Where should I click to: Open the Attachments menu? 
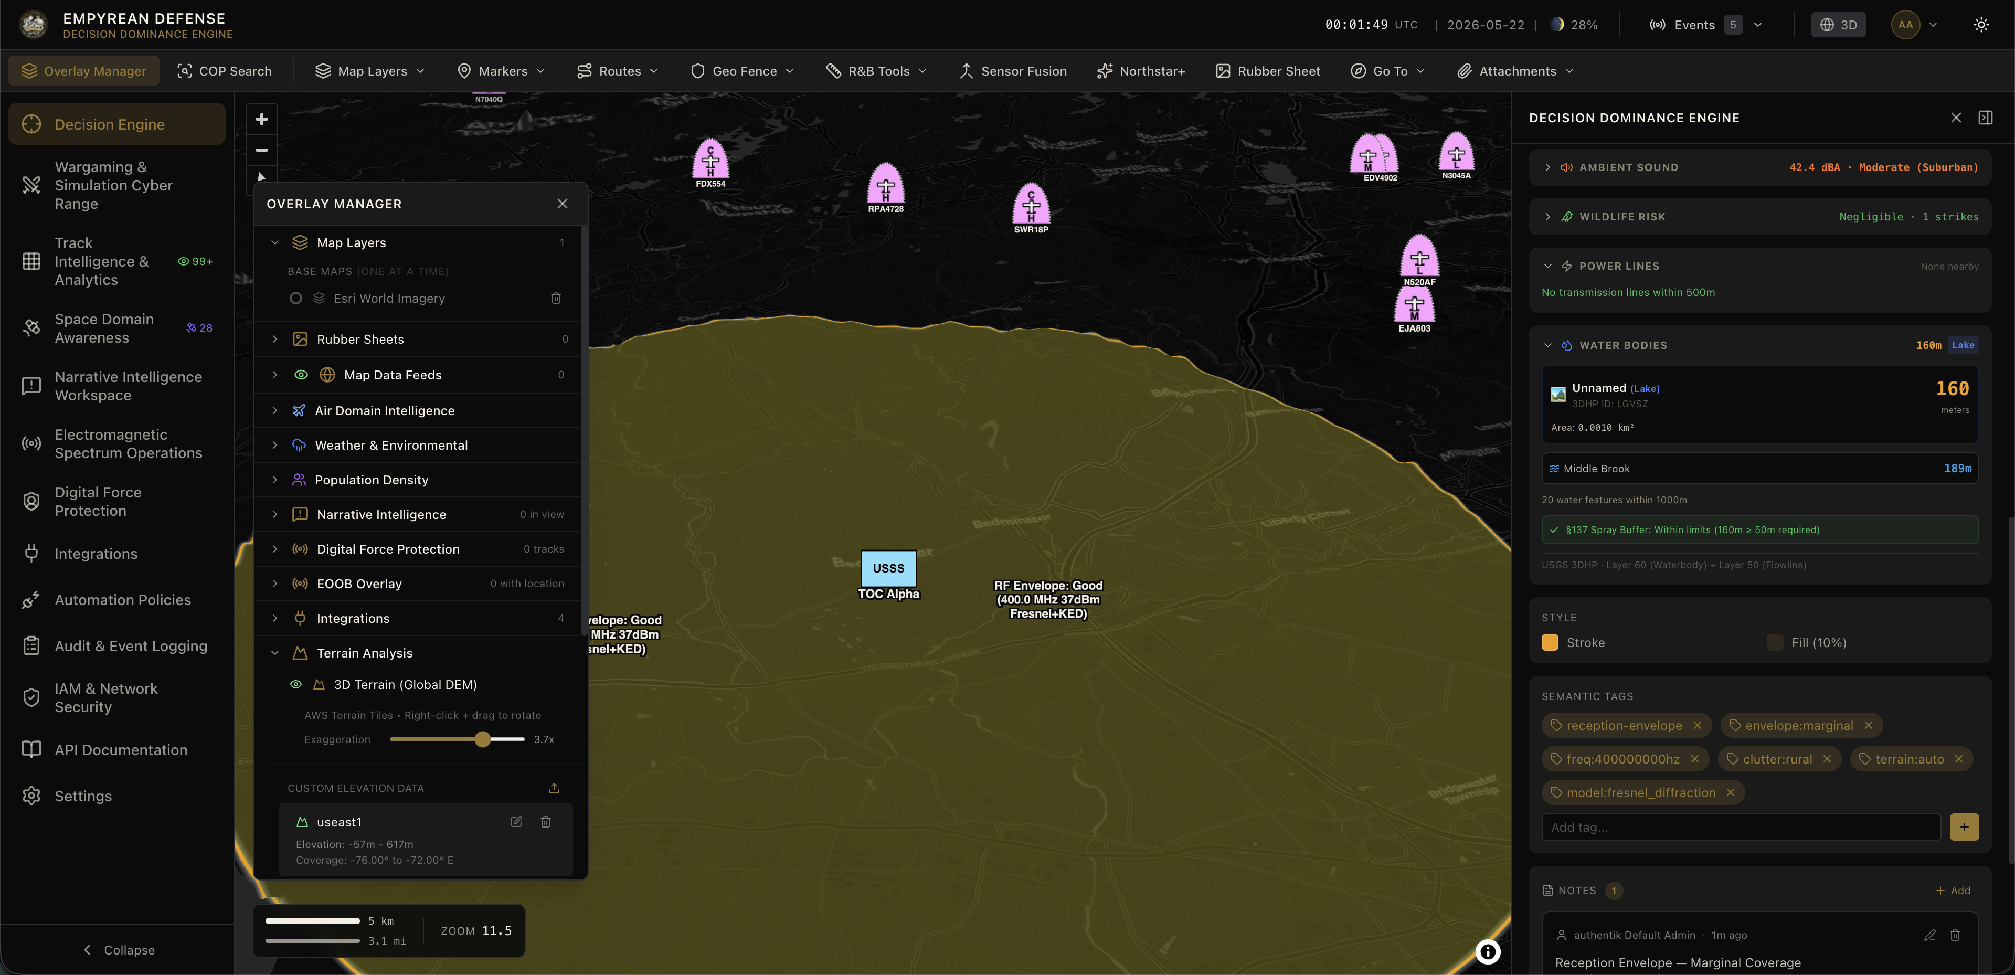point(1515,71)
